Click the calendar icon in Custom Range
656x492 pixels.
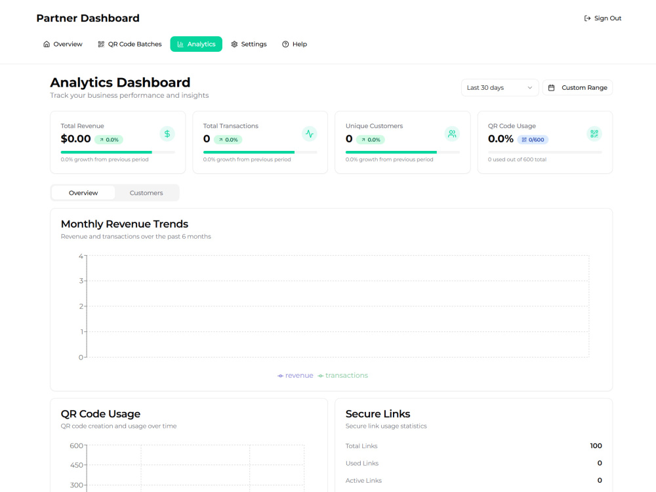click(552, 88)
